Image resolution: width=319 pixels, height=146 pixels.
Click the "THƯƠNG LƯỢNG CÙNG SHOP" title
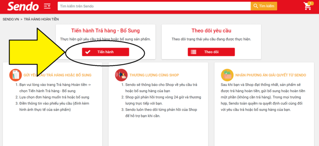154,75
